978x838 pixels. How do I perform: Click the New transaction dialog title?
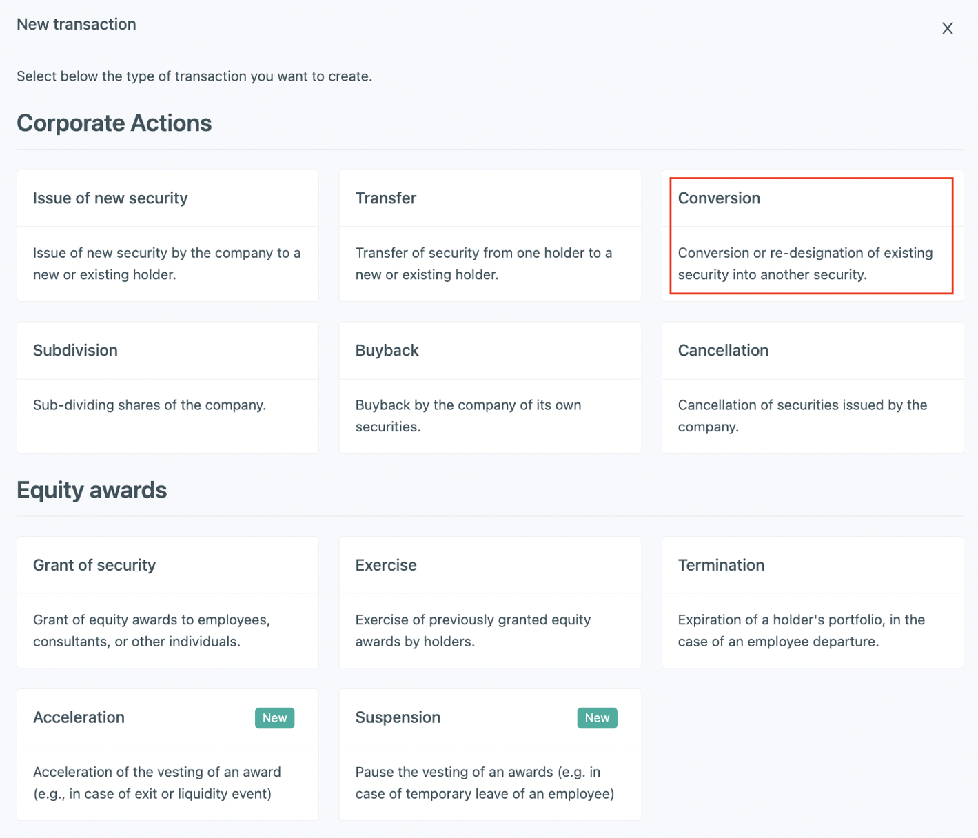click(x=76, y=24)
